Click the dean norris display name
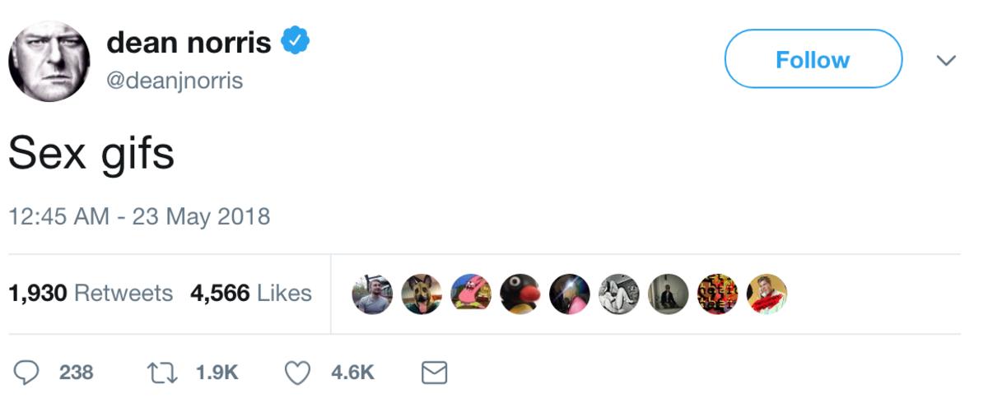 click(189, 41)
